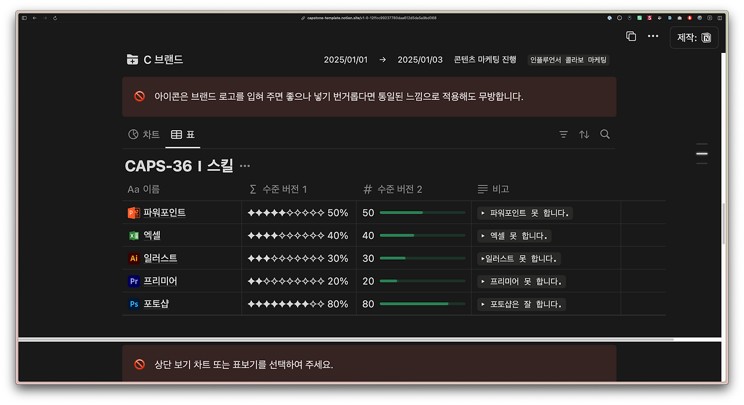Click the 제작: Notion badge button
This screenshot has height=405, width=744.
click(x=694, y=37)
